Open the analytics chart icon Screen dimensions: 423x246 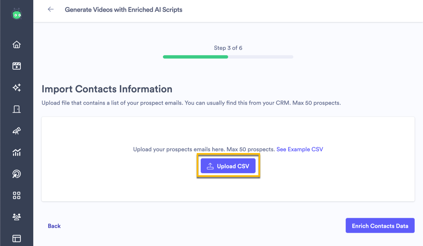pyautogui.click(x=17, y=152)
